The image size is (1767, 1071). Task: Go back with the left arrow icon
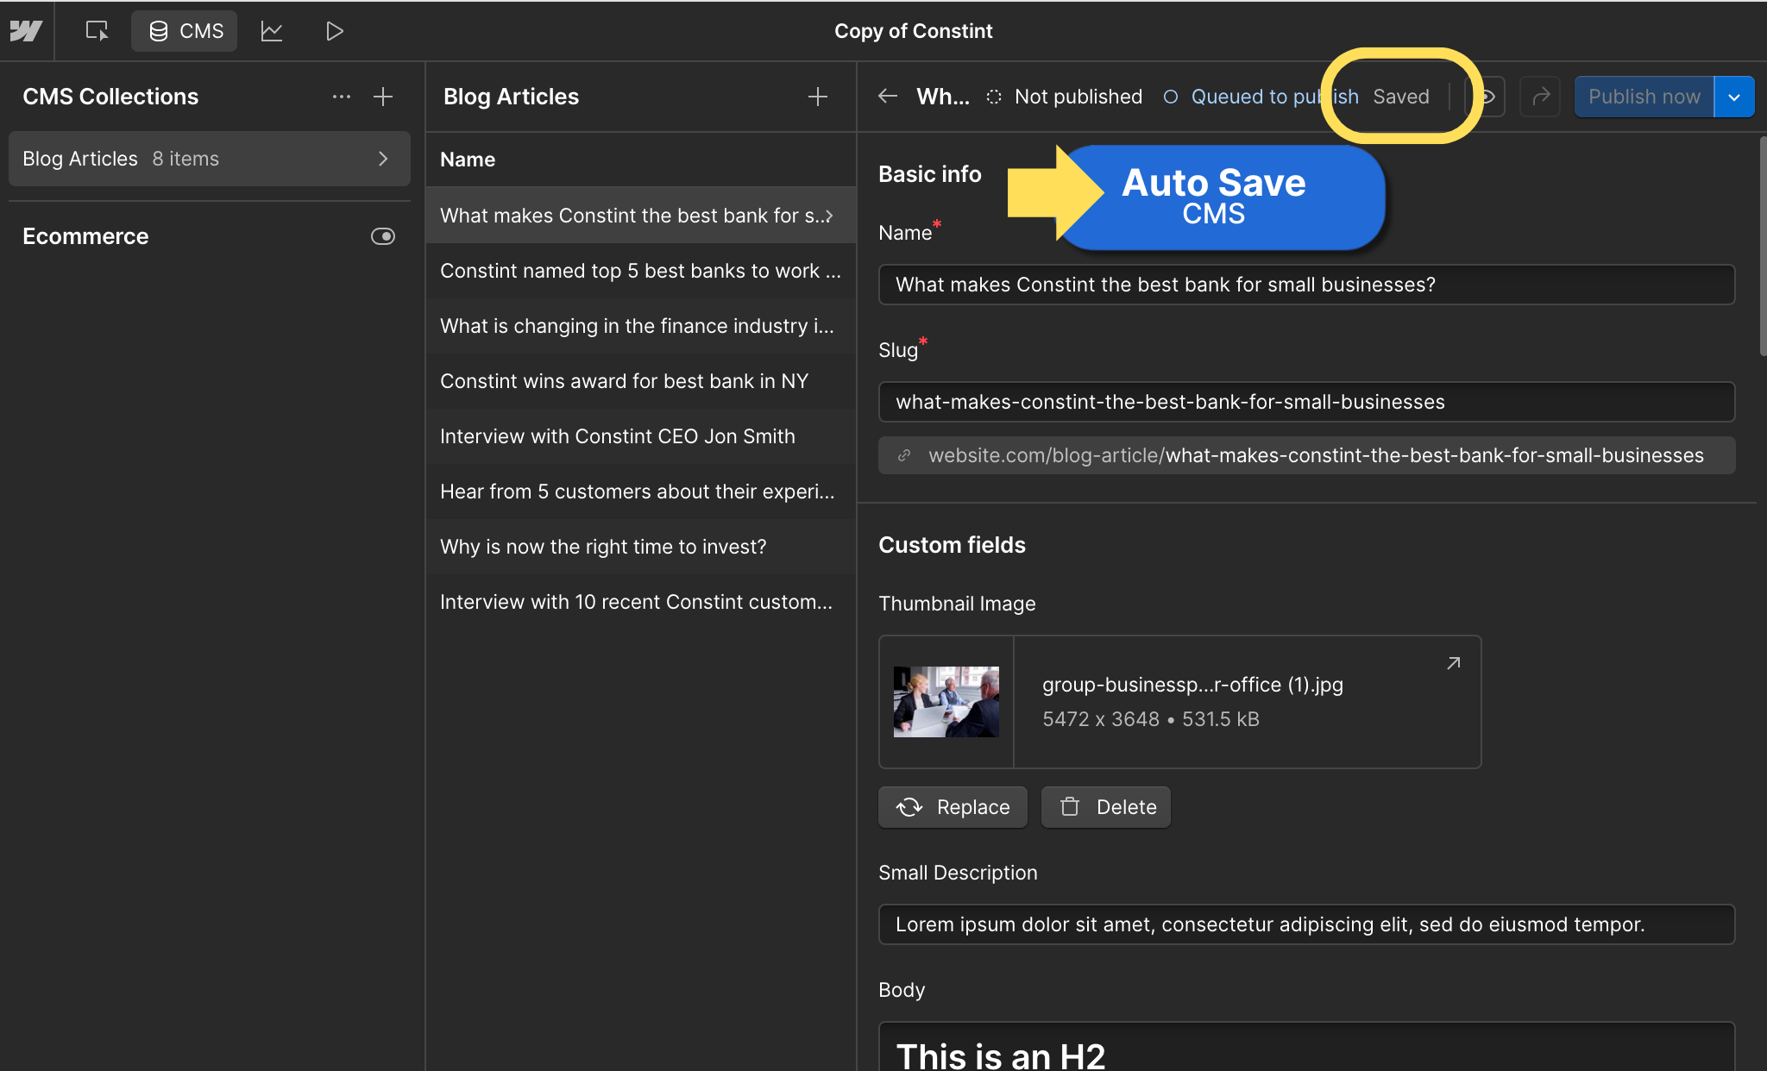[x=888, y=97]
